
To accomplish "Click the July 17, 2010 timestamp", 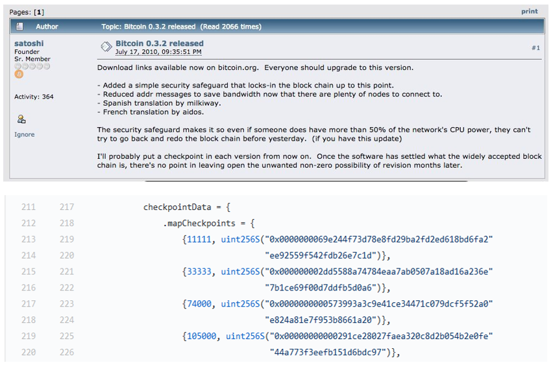I will click(x=158, y=52).
